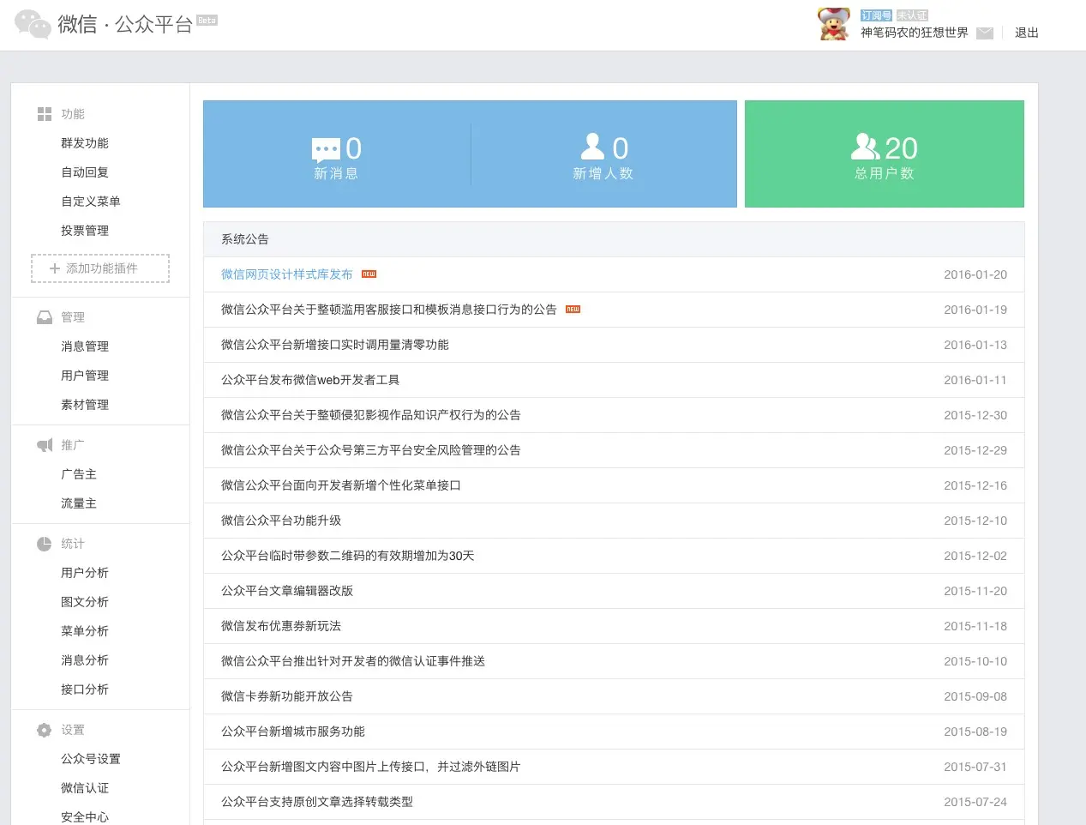The height and width of the screenshot is (825, 1086).
Task: Open 新增接口实时调用量清零功能 announcement
Action: [335, 345]
